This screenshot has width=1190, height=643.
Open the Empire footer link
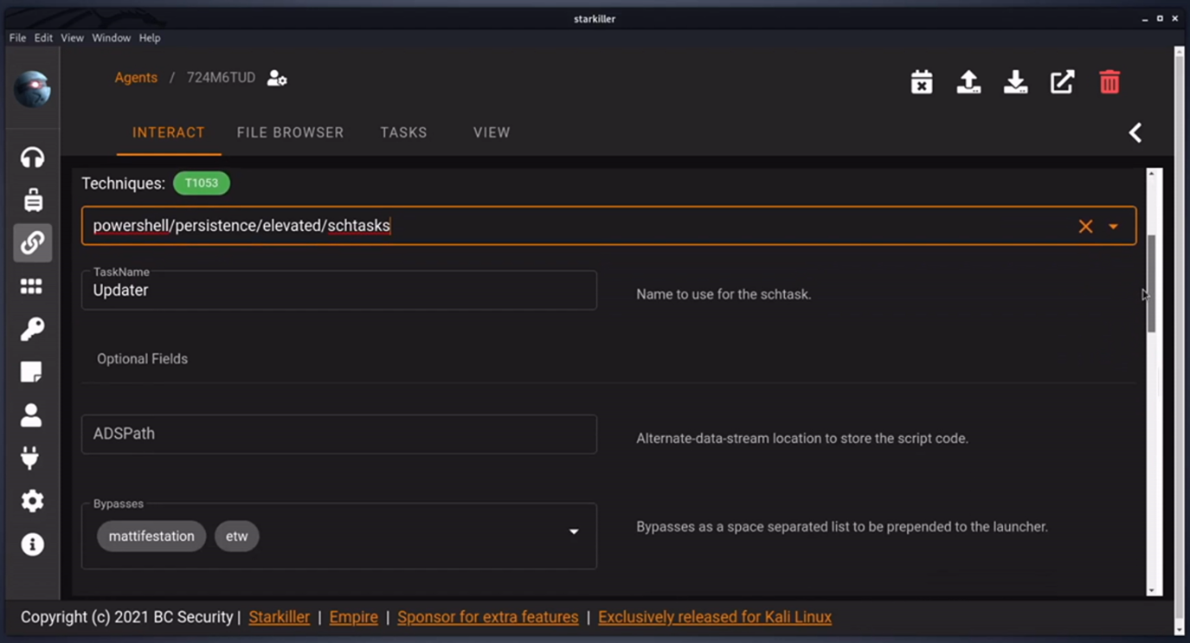[353, 617]
